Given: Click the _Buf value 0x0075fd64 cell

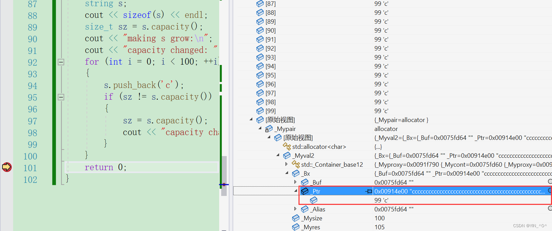Looking at the screenshot, I should [394, 182].
